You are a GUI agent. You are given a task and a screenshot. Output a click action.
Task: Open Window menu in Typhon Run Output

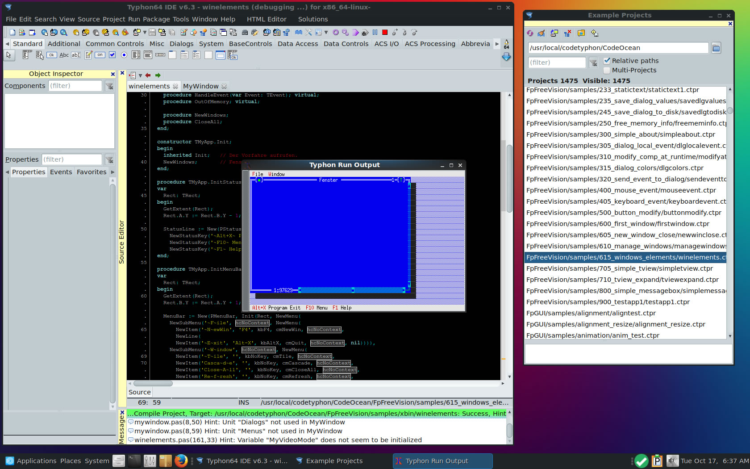click(x=276, y=174)
